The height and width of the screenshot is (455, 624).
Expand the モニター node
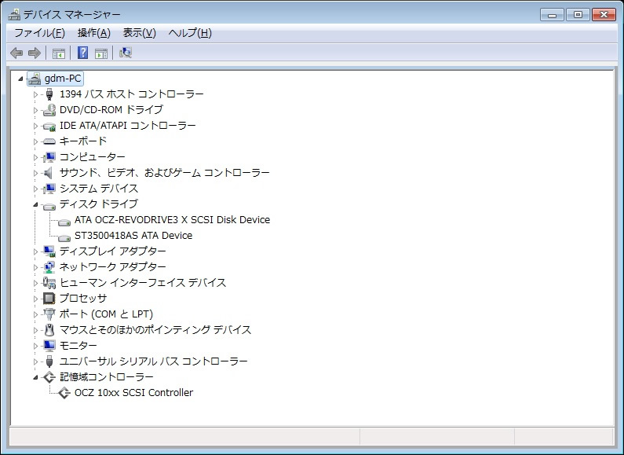click(35, 346)
